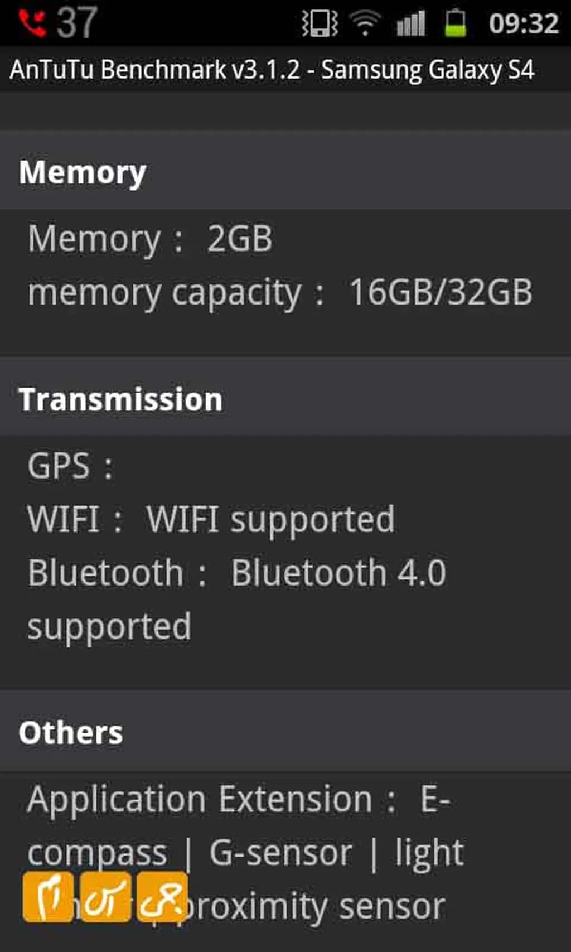The height and width of the screenshot is (952, 571).
Task: Tap the G-sensor text
Action: click(x=280, y=853)
